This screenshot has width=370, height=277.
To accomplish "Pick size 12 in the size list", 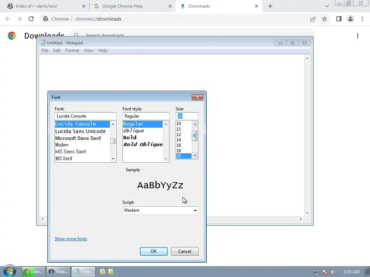I will point(184,135).
